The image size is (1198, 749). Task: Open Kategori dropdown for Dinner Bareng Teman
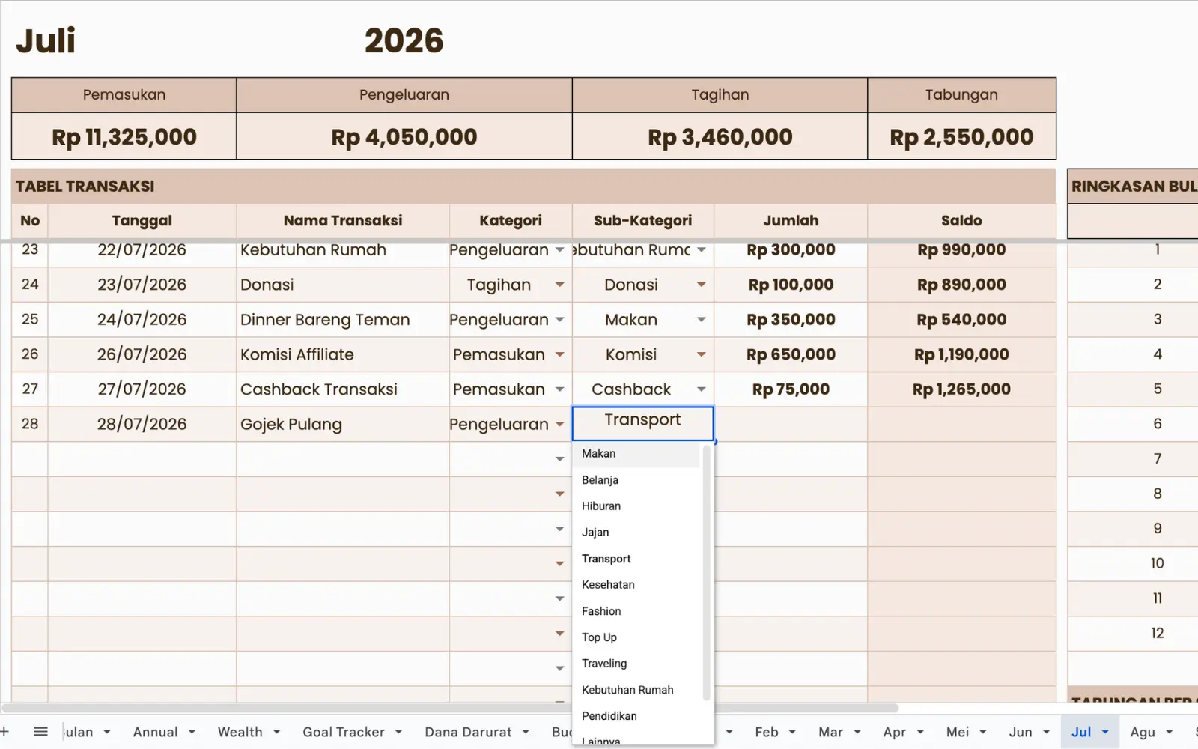coord(559,320)
